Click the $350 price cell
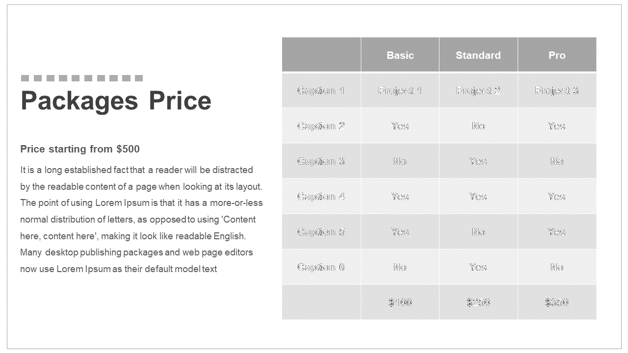The image size is (628, 353). tap(557, 303)
